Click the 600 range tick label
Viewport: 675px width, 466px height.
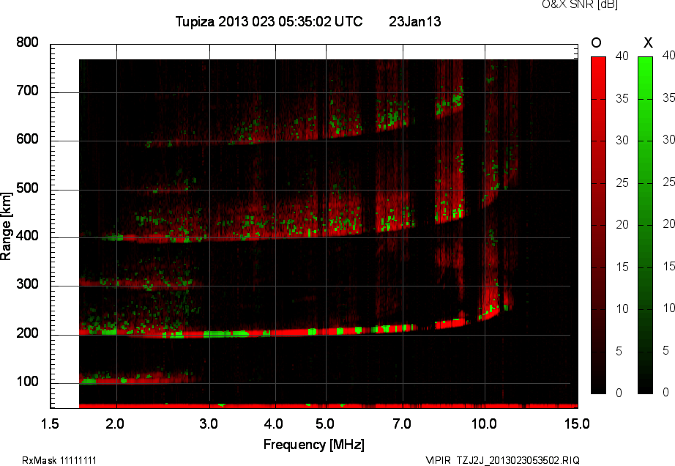(x=27, y=139)
